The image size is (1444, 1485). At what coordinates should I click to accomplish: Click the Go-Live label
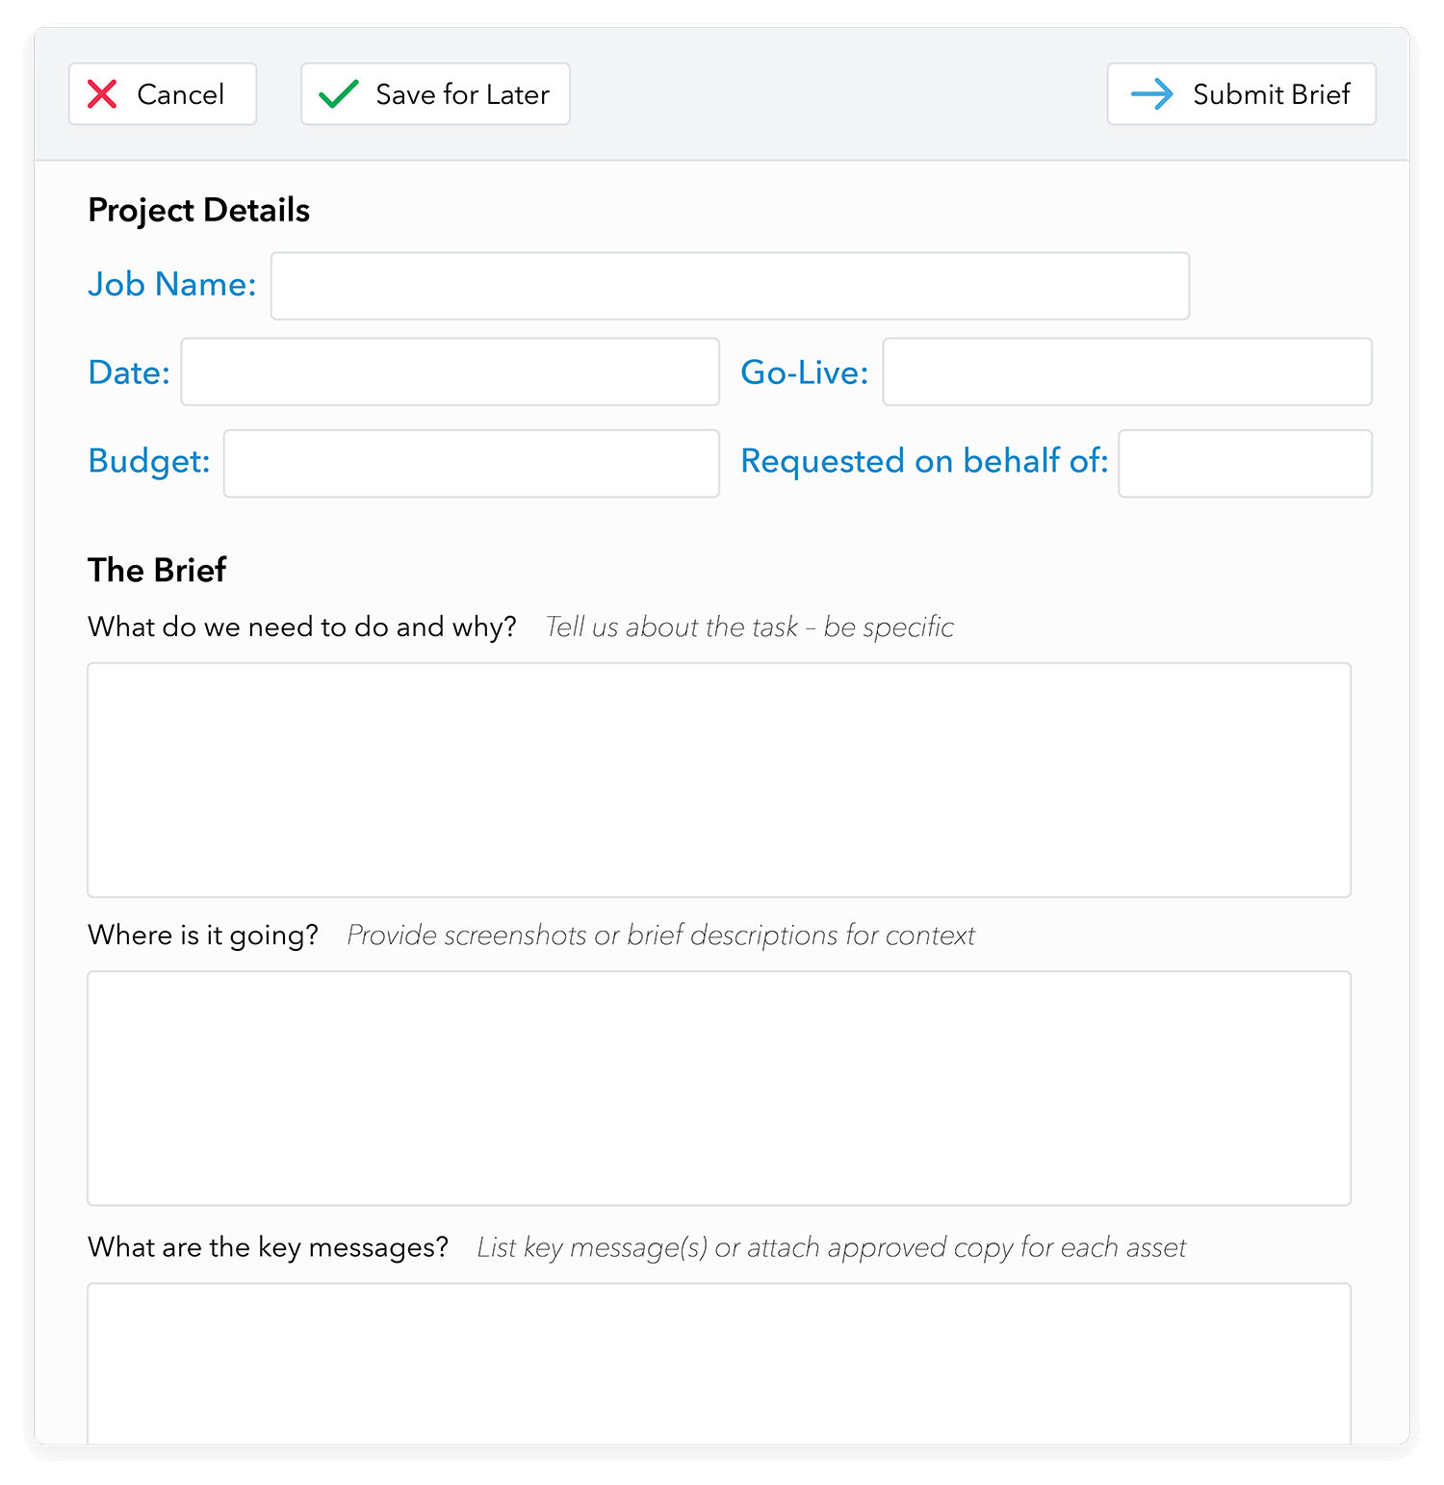coord(805,372)
